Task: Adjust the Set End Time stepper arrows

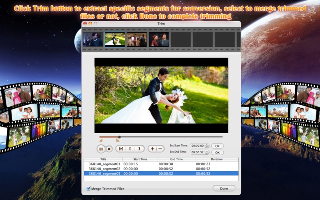Action: click(207, 152)
